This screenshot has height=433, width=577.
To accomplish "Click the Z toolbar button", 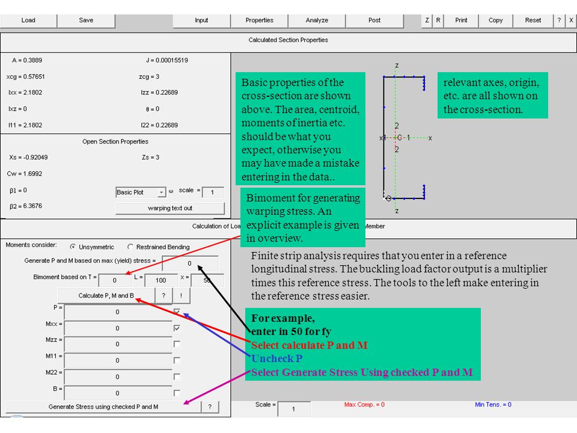I will 427,20.
